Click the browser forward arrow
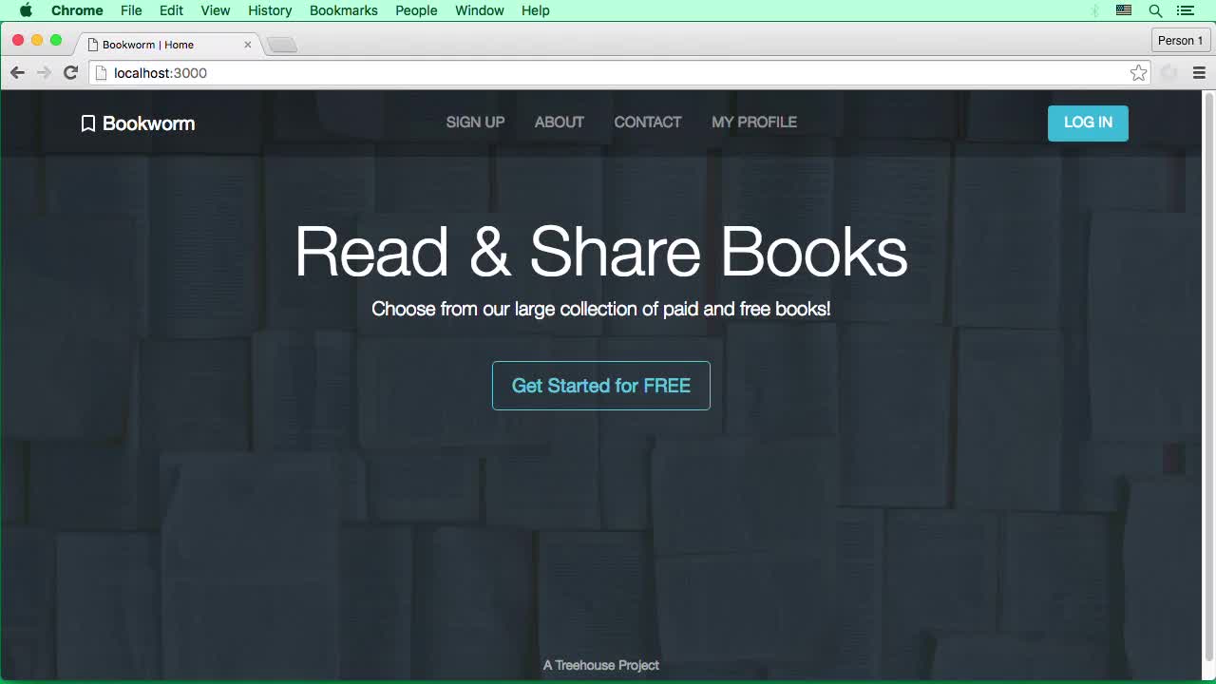The image size is (1216, 684). (x=44, y=73)
